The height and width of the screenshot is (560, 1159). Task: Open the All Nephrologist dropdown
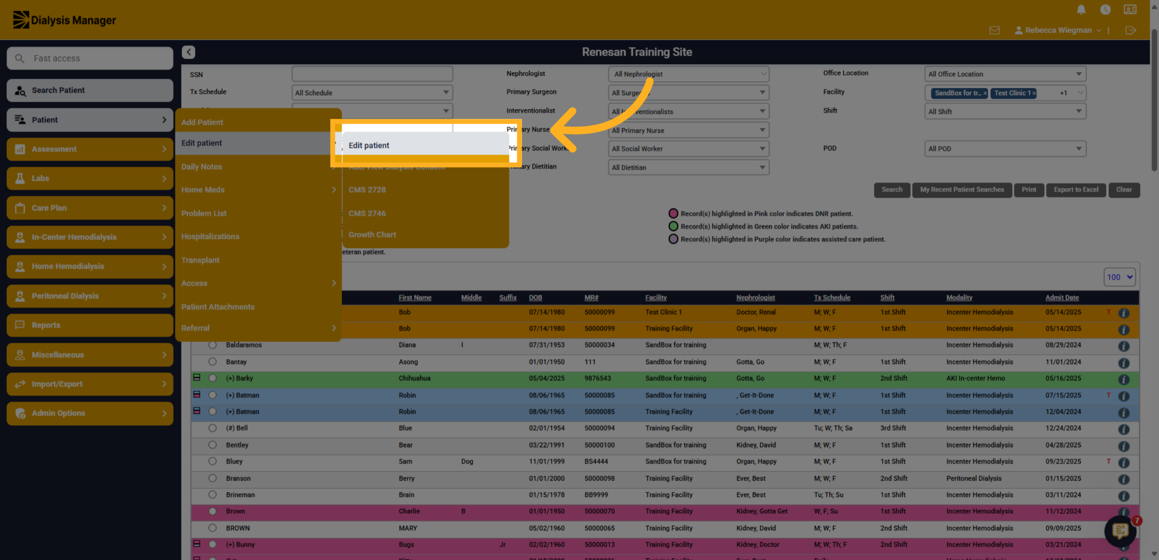click(689, 74)
